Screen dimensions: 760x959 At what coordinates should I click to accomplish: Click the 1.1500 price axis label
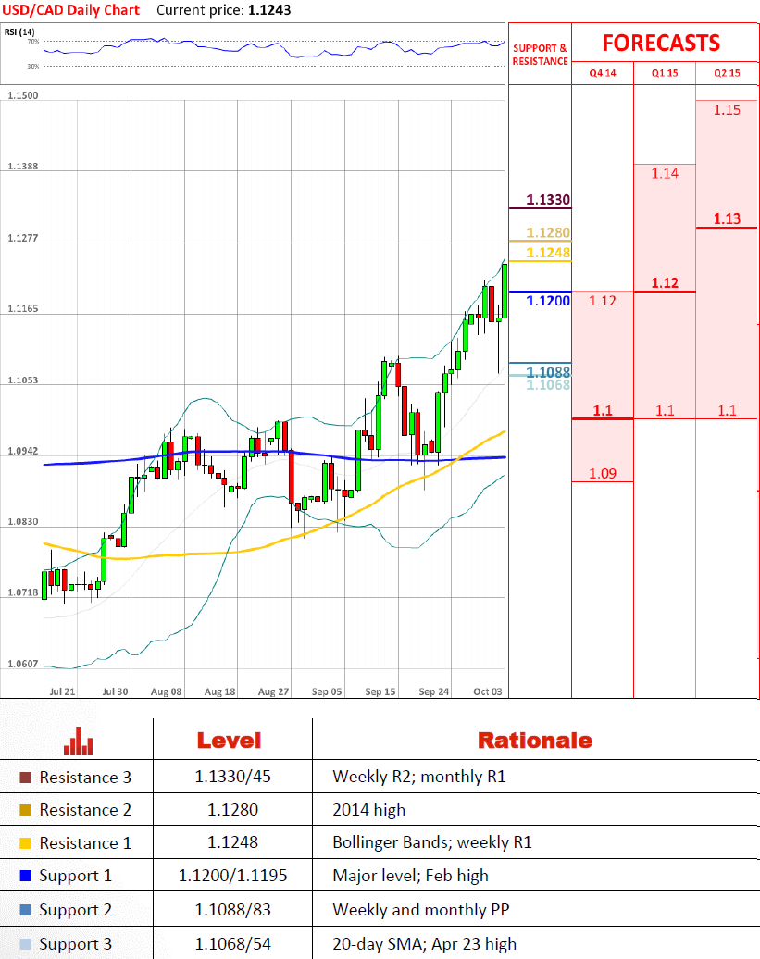click(x=22, y=95)
